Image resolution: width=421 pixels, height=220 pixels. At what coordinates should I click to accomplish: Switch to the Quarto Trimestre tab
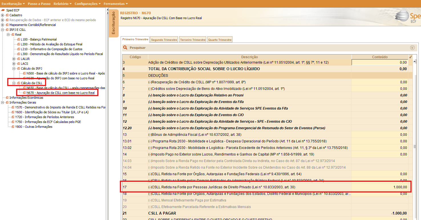(220, 40)
